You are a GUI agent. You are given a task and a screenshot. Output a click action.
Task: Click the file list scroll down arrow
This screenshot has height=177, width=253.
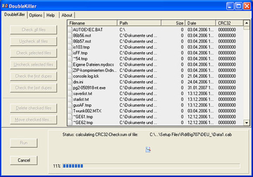pos(246,123)
